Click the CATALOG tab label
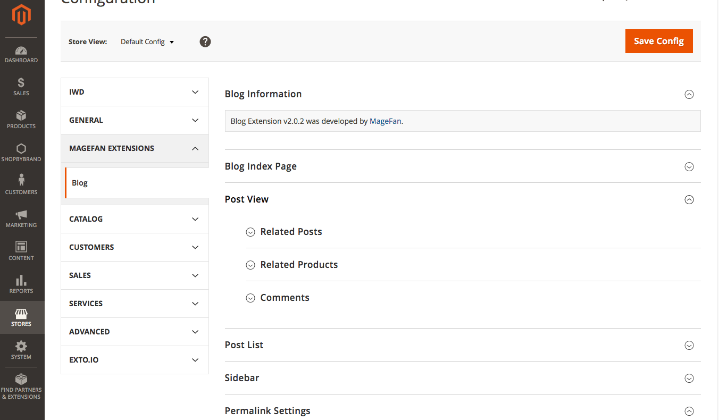 [86, 219]
